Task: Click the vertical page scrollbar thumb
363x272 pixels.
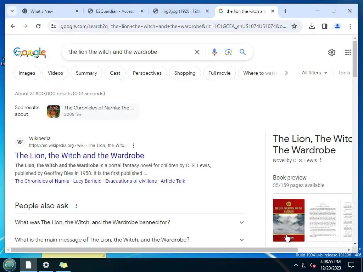Action: pyautogui.click(x=355, y=59)
